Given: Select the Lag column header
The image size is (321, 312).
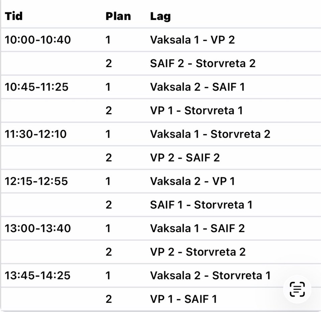Looking at the screenshot, I should (160, 17).
